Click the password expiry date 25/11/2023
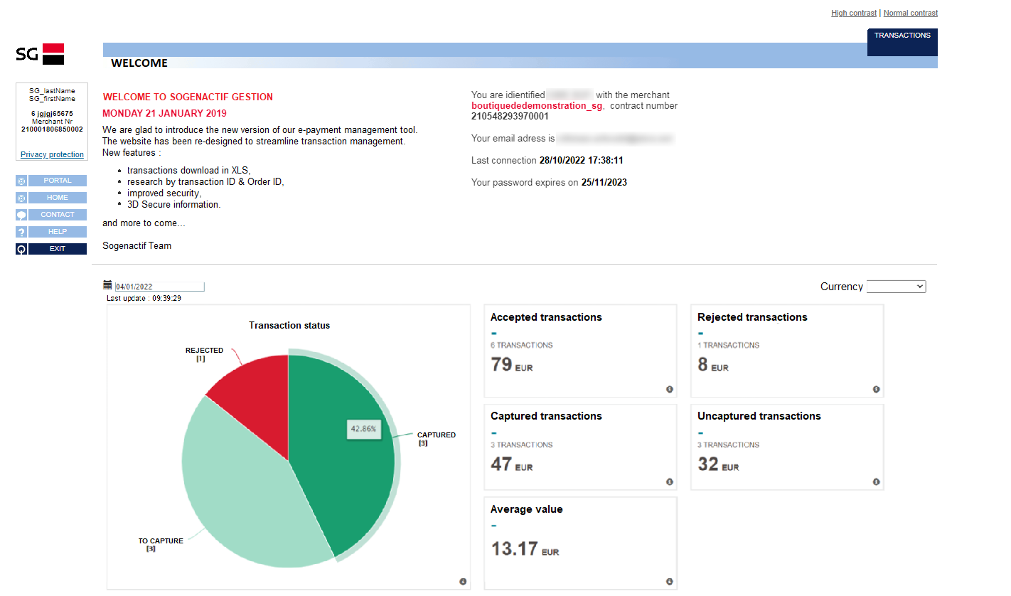The image size is (1011, 596). [x=604, y=182]
